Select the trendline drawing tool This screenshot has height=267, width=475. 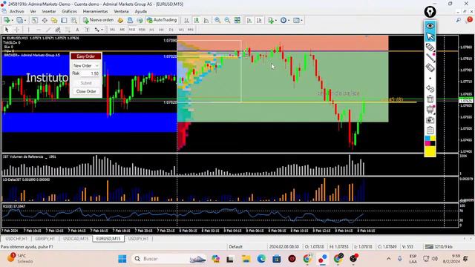coord(48,30)
